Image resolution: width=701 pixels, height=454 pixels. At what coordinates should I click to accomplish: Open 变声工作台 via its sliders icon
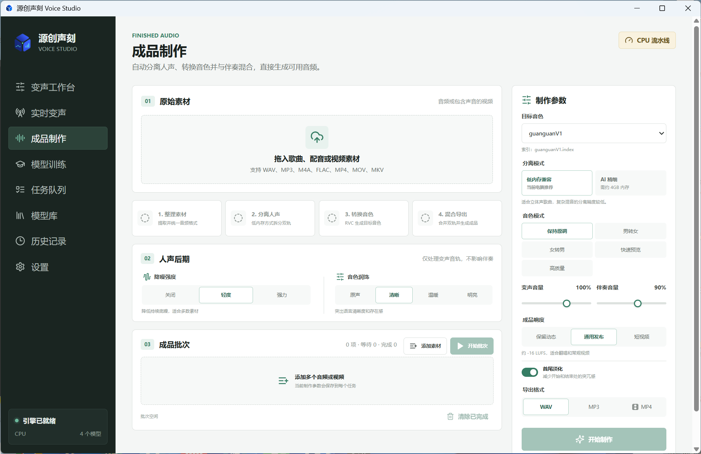click(x=20, y=87)
